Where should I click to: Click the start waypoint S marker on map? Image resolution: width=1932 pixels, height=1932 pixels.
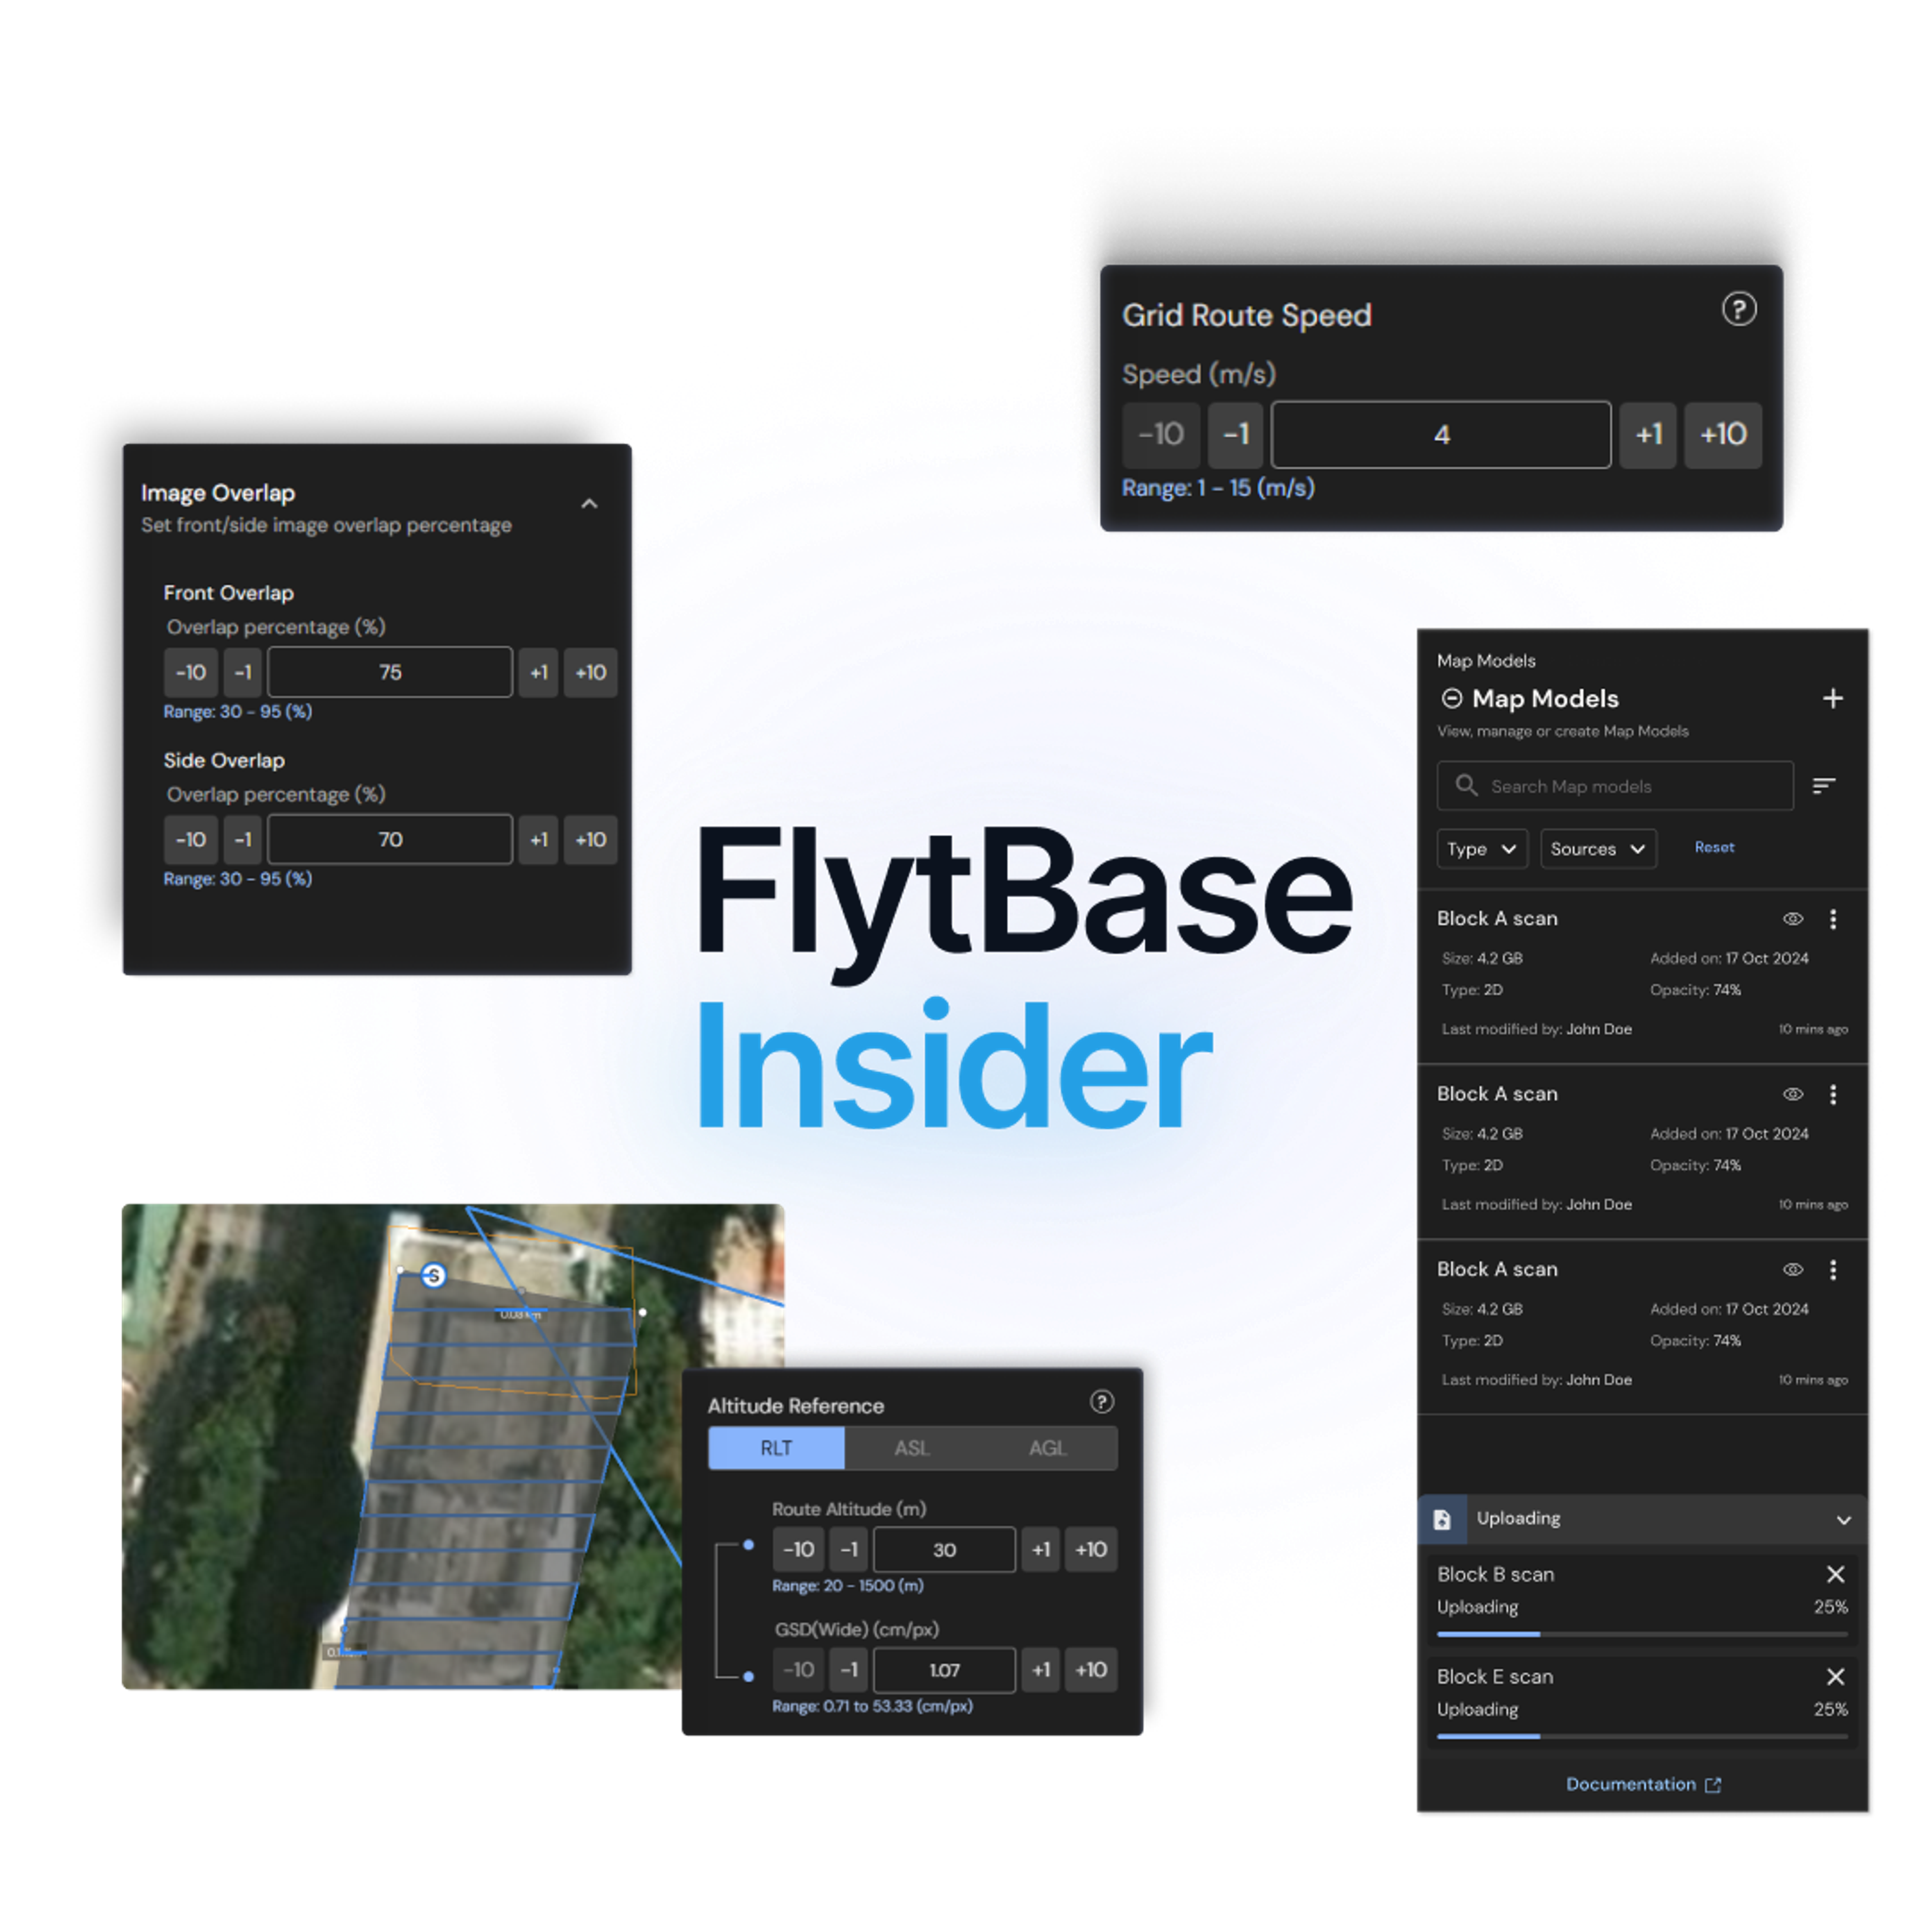coord(433,1275)
